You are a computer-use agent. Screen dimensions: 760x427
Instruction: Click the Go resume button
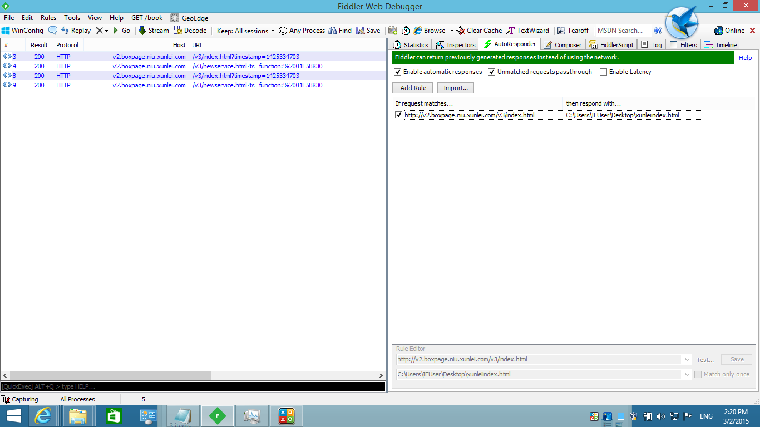tap(121, 31)
